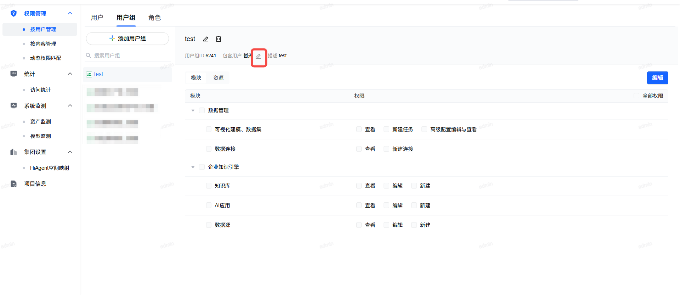This screenshot has width=680, height=295.
Task: Switch to the 角色 tab
Action: pyautogui.click(x=154, y=18)
